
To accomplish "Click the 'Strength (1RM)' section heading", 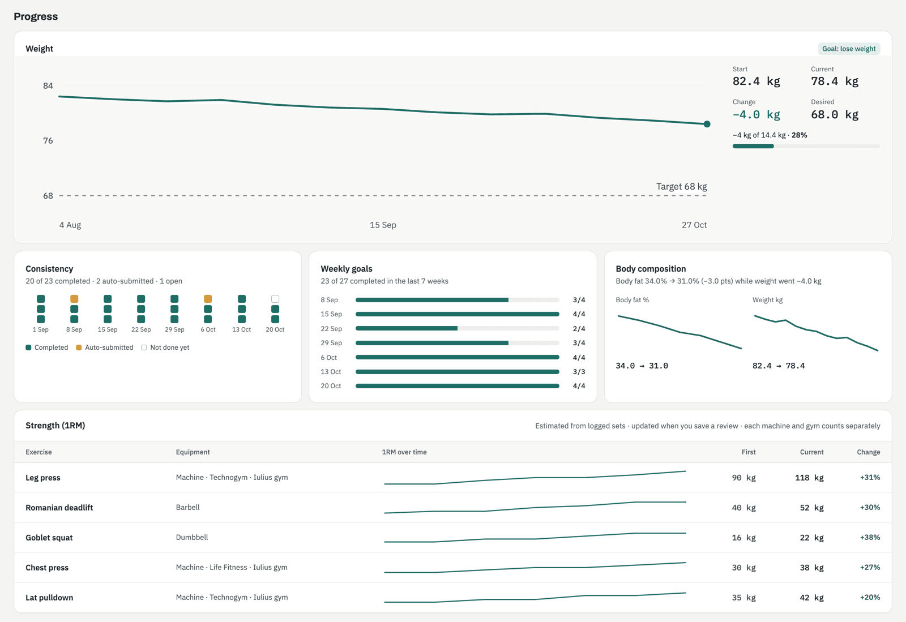I will pyautogui.click(x=55, y=426).
